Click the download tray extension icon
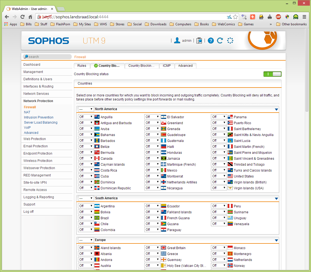Screen dimensions: 311x272 click(269, 17)
